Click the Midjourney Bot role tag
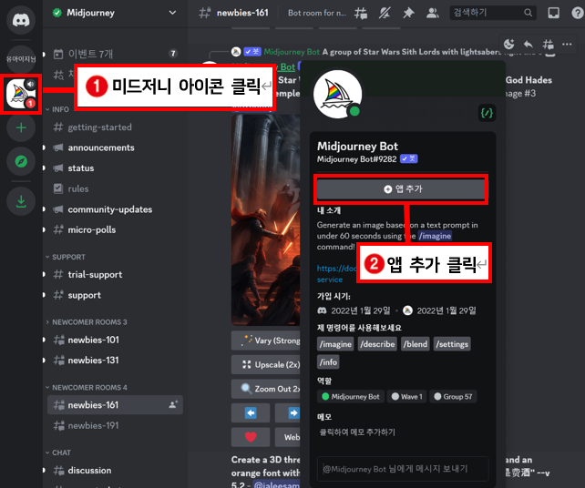This screenshot has height=488, width=585. (x=350, y=397)
